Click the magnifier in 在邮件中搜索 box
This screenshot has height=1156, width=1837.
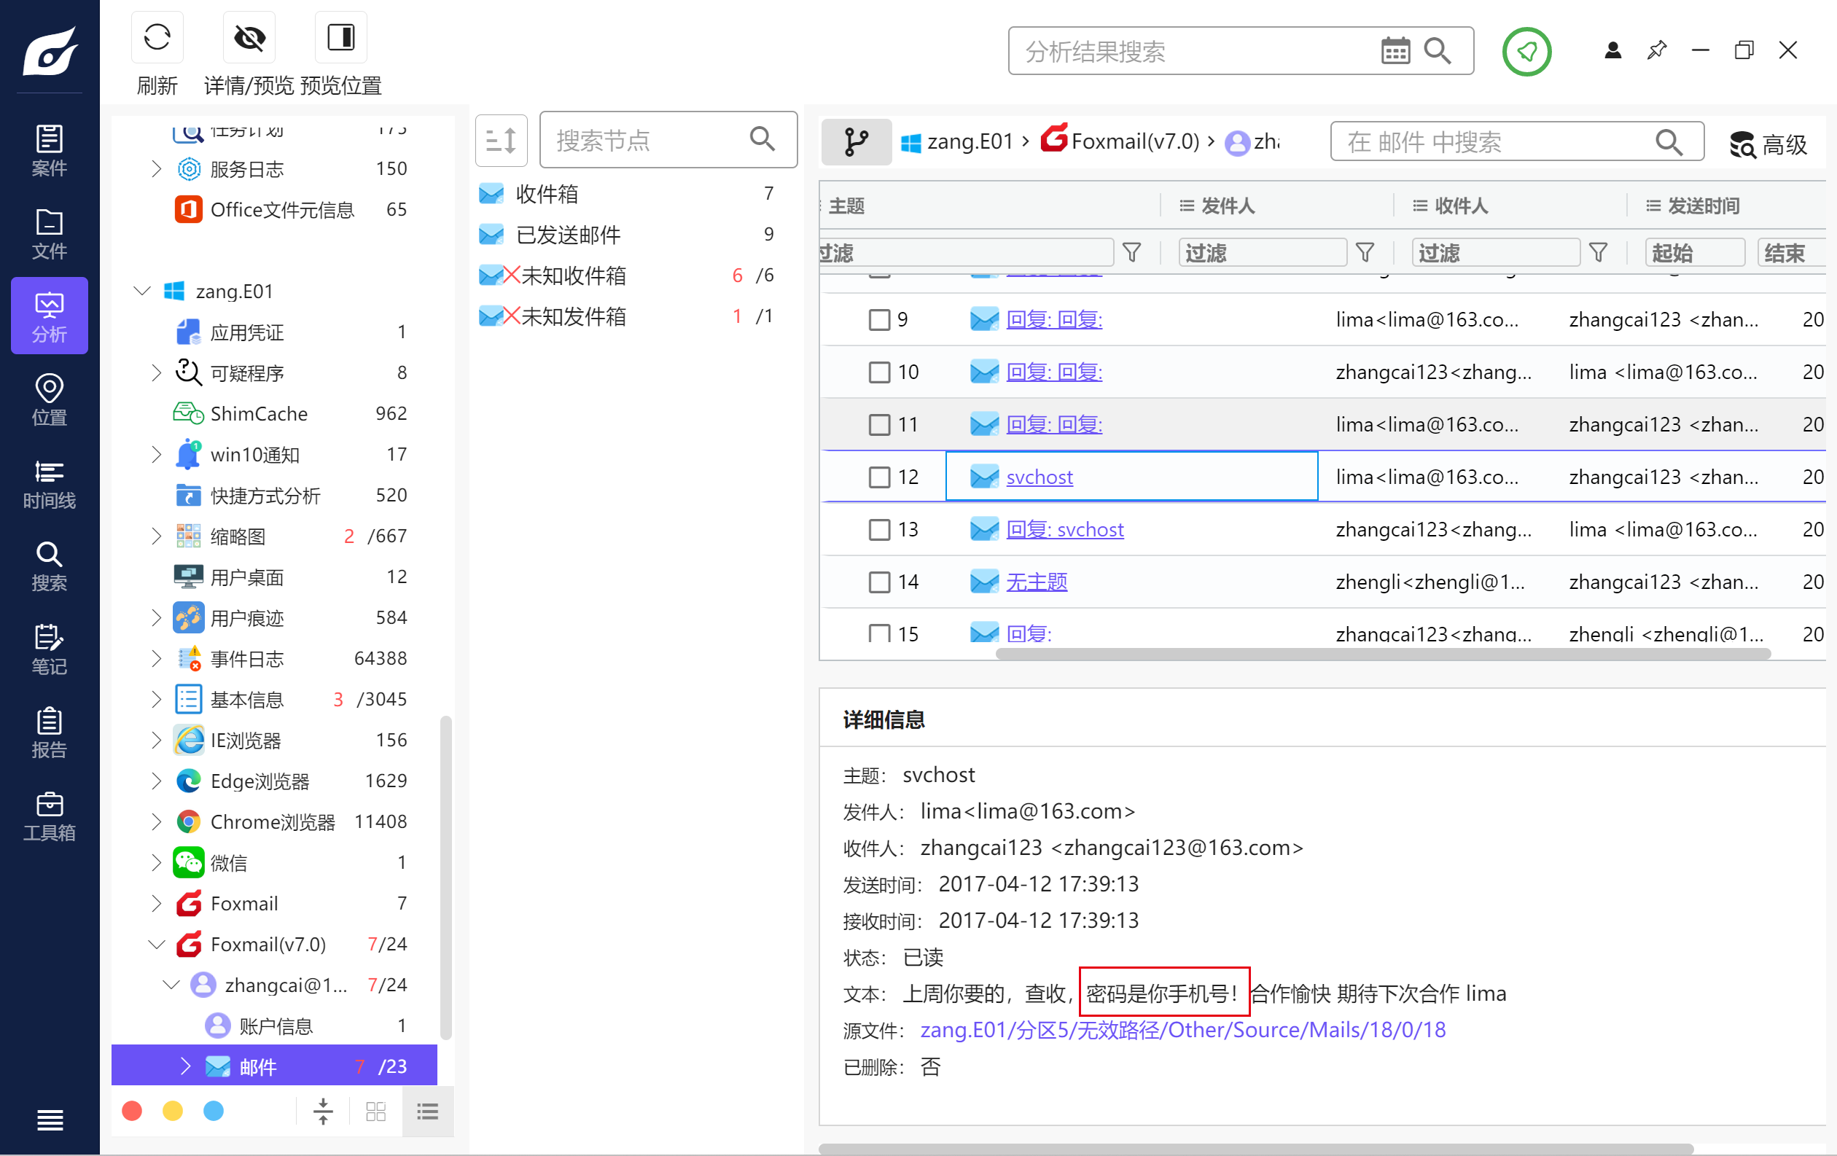point(1669,142)
